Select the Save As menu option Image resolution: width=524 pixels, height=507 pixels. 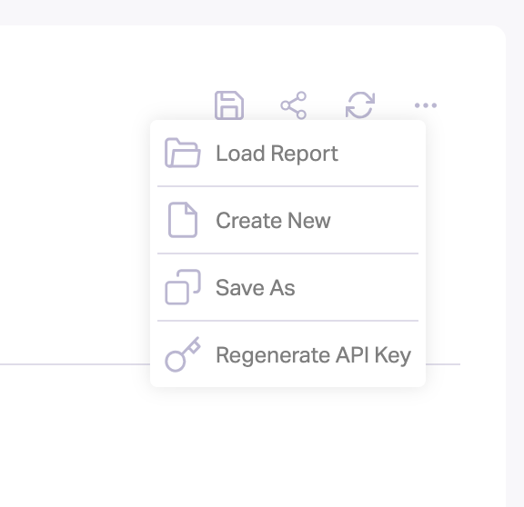pyautogui.click(x=287, y=287)
